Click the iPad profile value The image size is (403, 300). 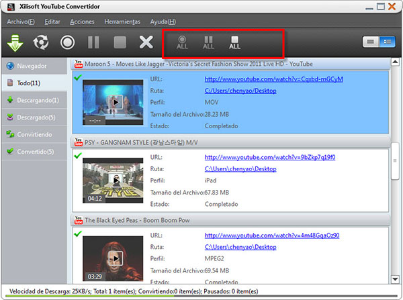(x=210, y=181)
